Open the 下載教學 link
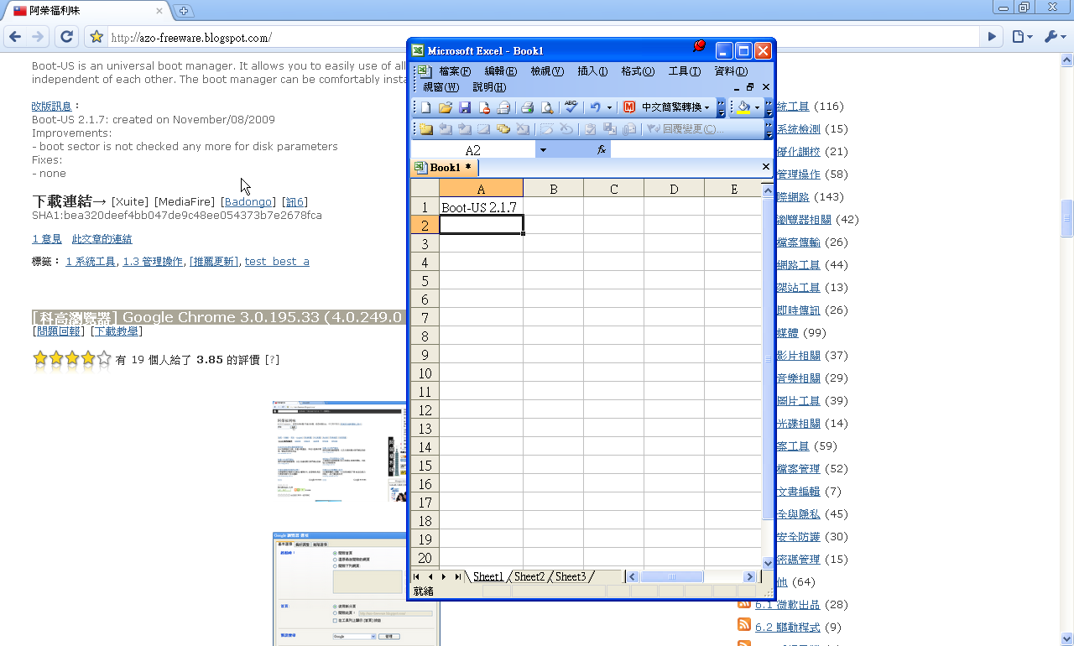This screenshot has width=1074, height=646. (117, 331)
